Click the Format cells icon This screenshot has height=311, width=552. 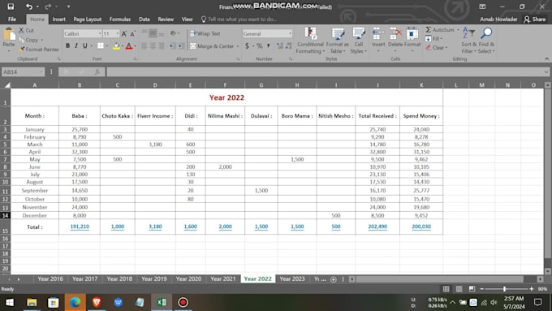coord(412,33)
